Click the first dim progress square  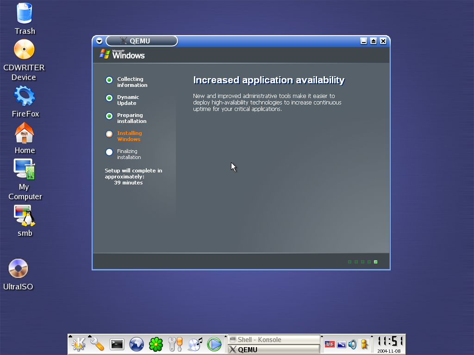350,262
